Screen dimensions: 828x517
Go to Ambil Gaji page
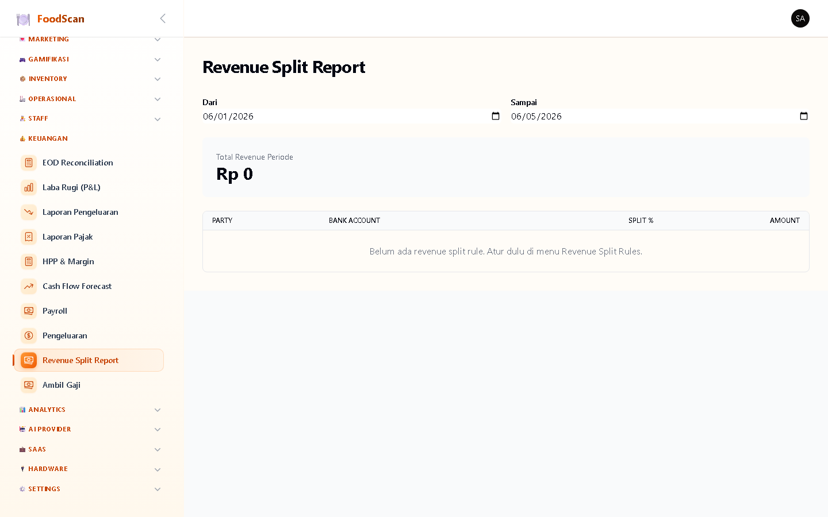[x=89, y=385]
